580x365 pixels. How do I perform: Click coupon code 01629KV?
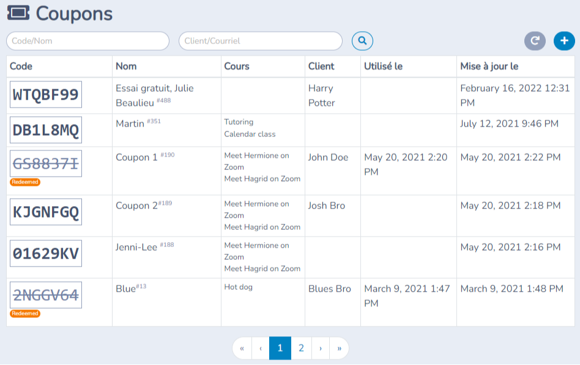(x=46, y=253)
